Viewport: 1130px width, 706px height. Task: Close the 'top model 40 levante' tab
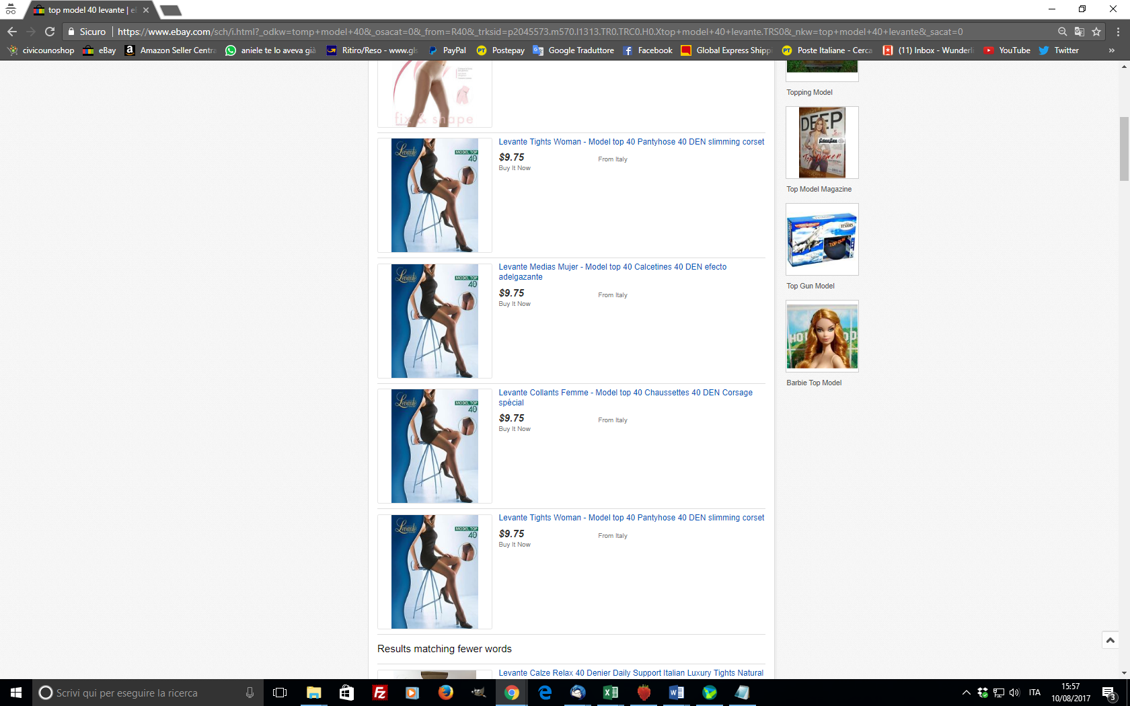(146, 10)
